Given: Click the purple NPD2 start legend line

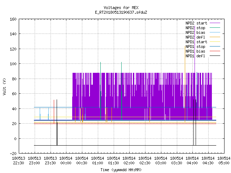Looking at the screenshot, I should click(x=215, y=23).
